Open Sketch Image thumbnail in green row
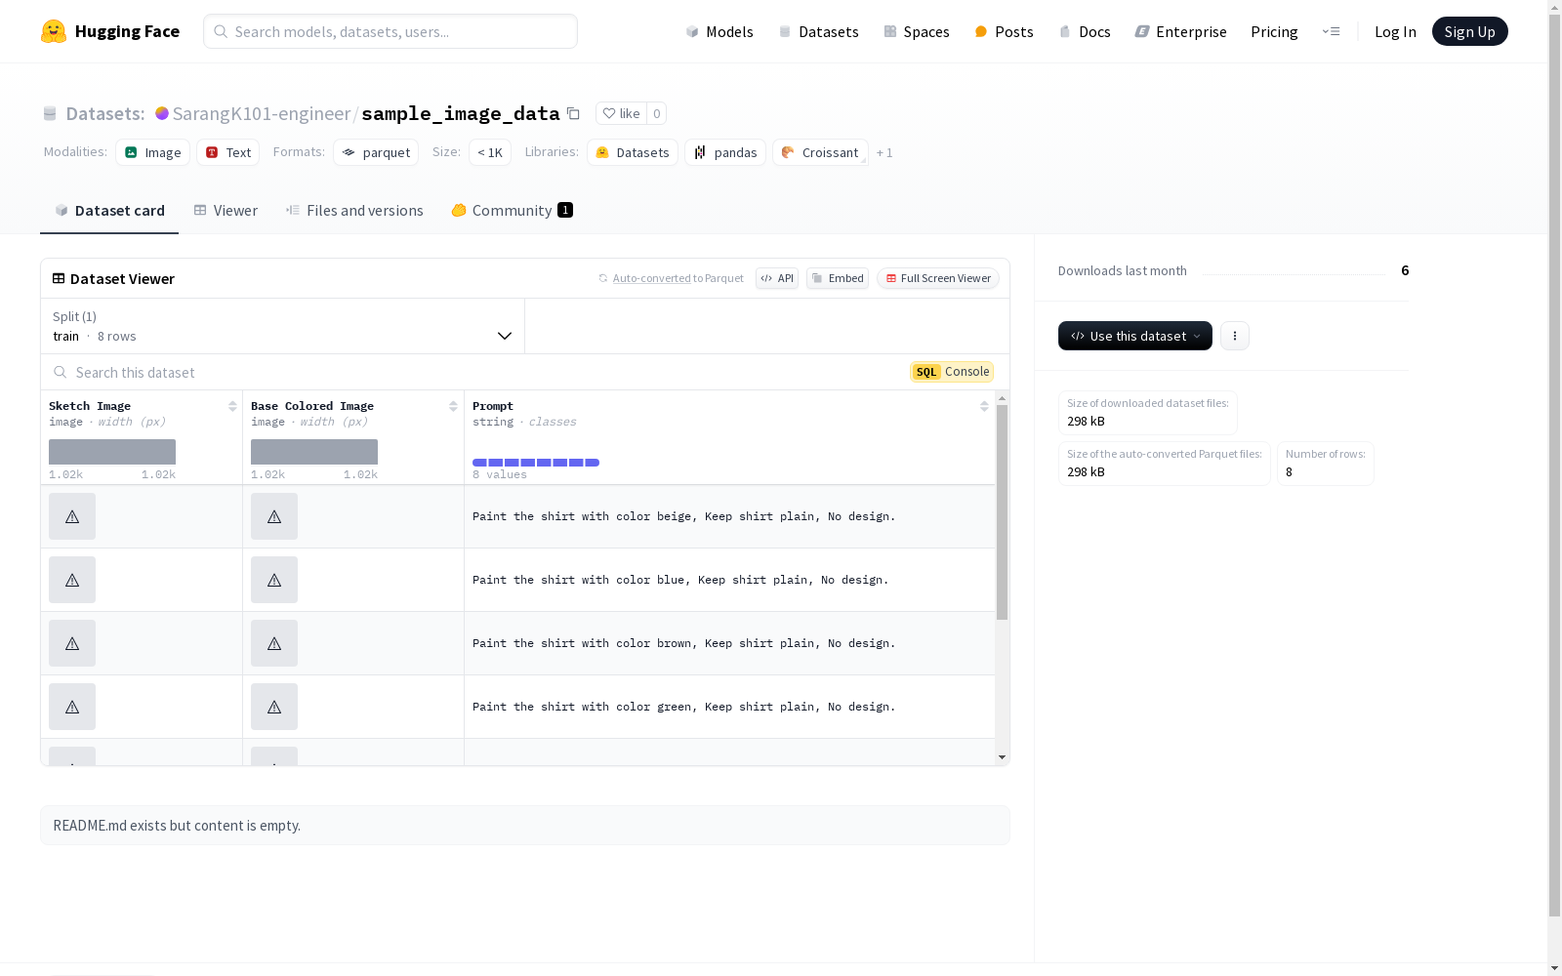The image size is (1562, 976). [72, 707]
